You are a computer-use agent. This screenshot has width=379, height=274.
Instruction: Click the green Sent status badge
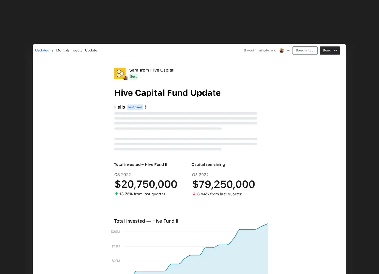[x=134, y=77]
